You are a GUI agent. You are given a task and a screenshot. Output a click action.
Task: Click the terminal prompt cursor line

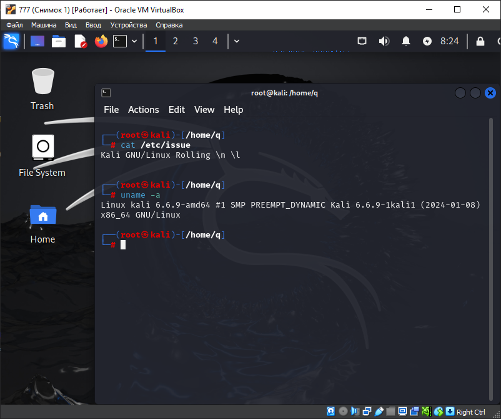coord(123,245)
